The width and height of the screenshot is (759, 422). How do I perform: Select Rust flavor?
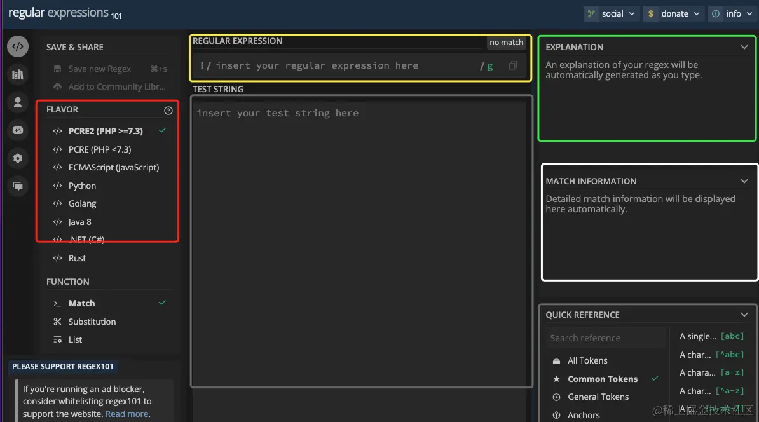[x=110, y=258]
